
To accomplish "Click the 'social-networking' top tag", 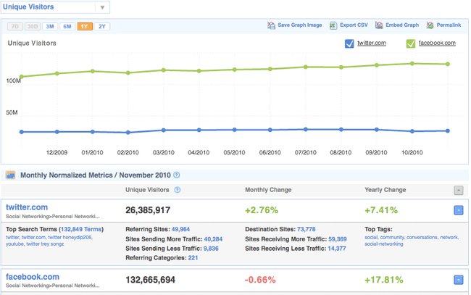I will (x=384, y=244).
